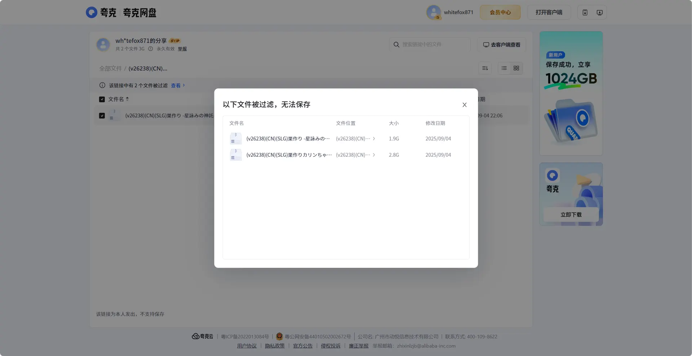Viewport: 692px width, 356px height.
Task: Open the 侵权投诉 footer link
Action: tap(331, 346)
